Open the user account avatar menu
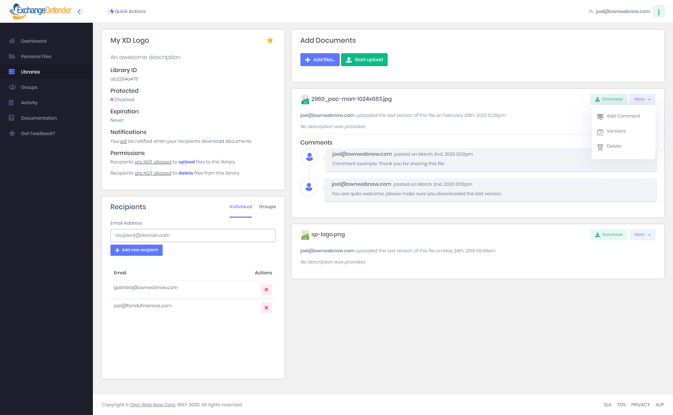Image resolution: width=673 pixels, height=415 pixels. click(658, 12)
